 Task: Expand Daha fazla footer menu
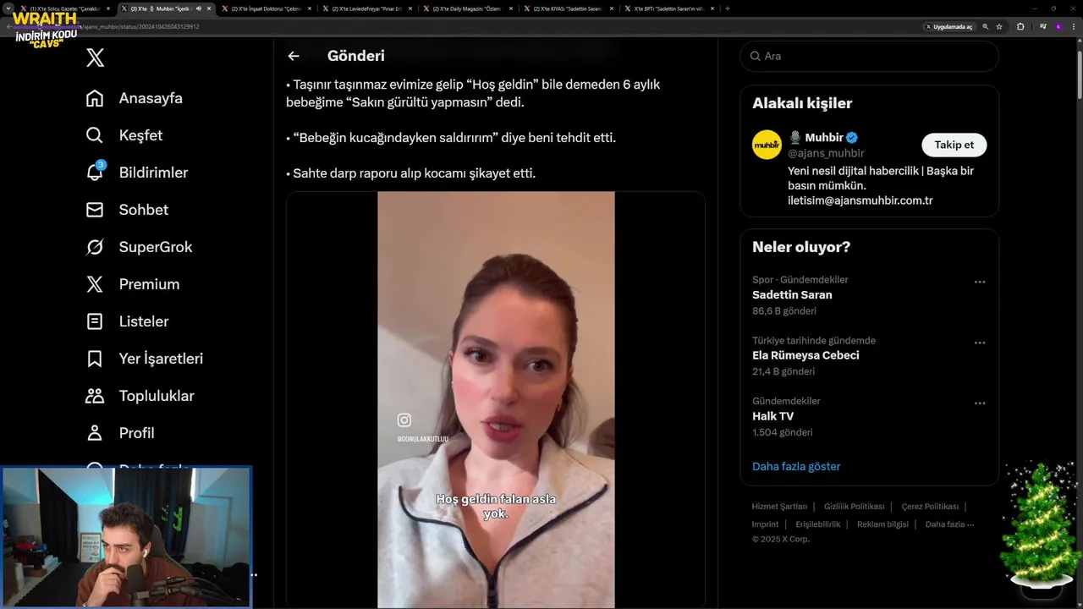point(949,524)
